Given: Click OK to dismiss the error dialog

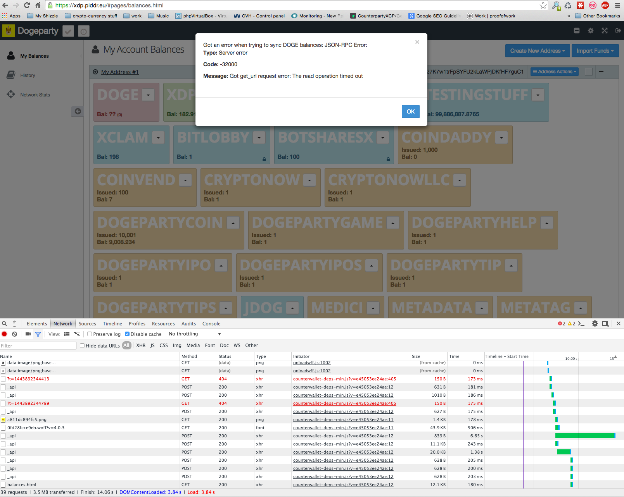Looking at the screenshot, I should [x=411, y=112].
